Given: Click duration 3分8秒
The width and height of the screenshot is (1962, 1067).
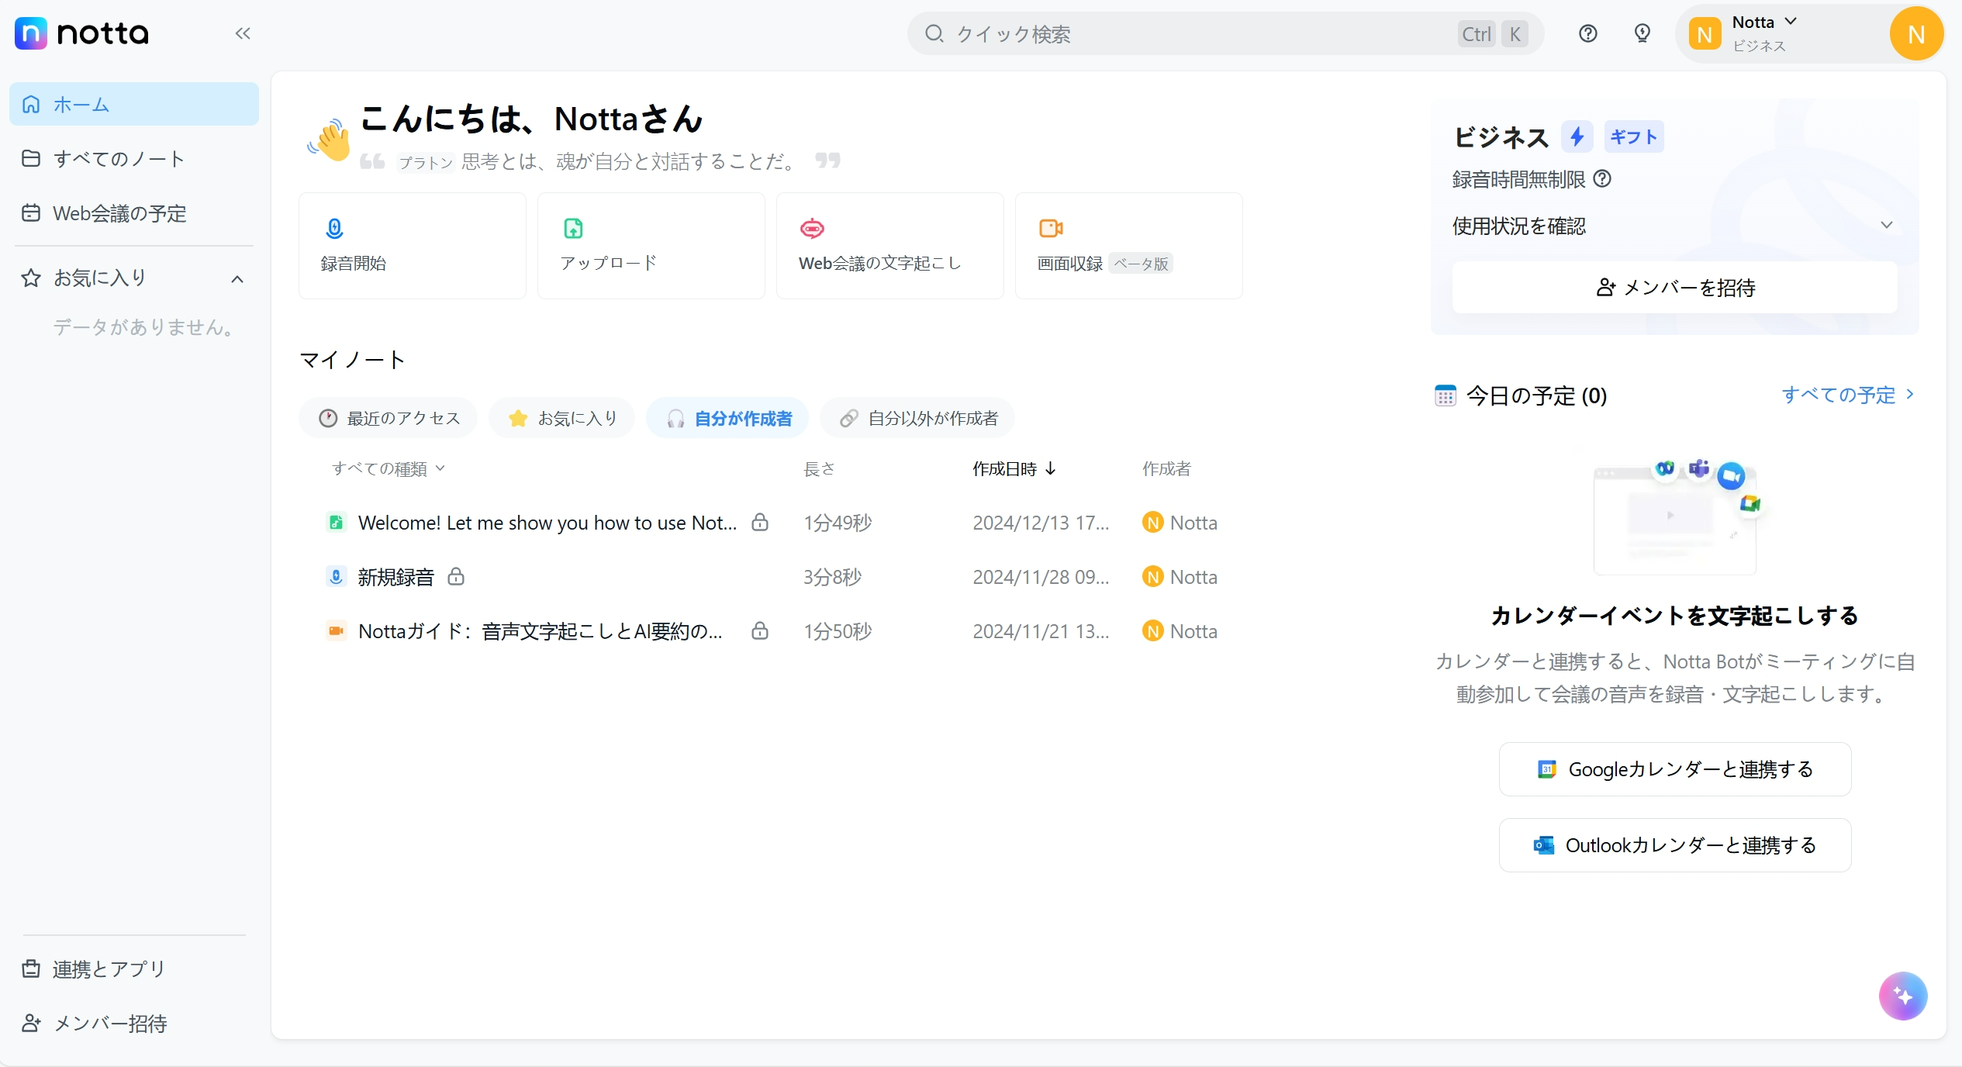Looking at the screenshot, I should pyautogui.click(x=832, y=577).
